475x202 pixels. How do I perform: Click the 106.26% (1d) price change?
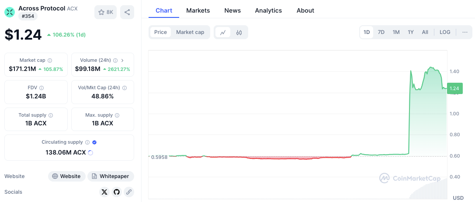[66, 35]
